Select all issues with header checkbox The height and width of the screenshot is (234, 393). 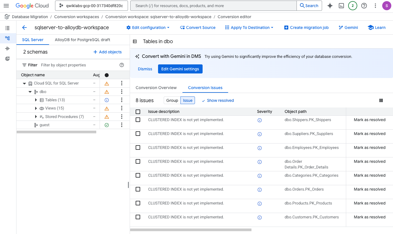138,112
